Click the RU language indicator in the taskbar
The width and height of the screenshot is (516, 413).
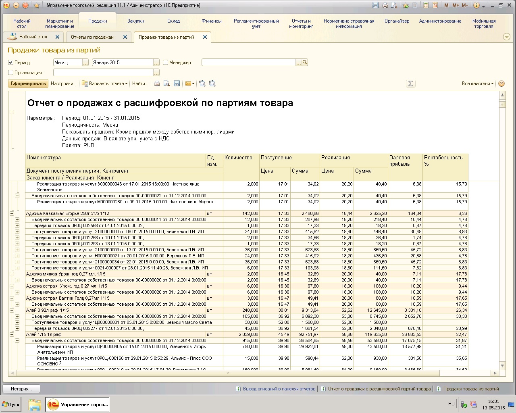click(x=451, y=404)
